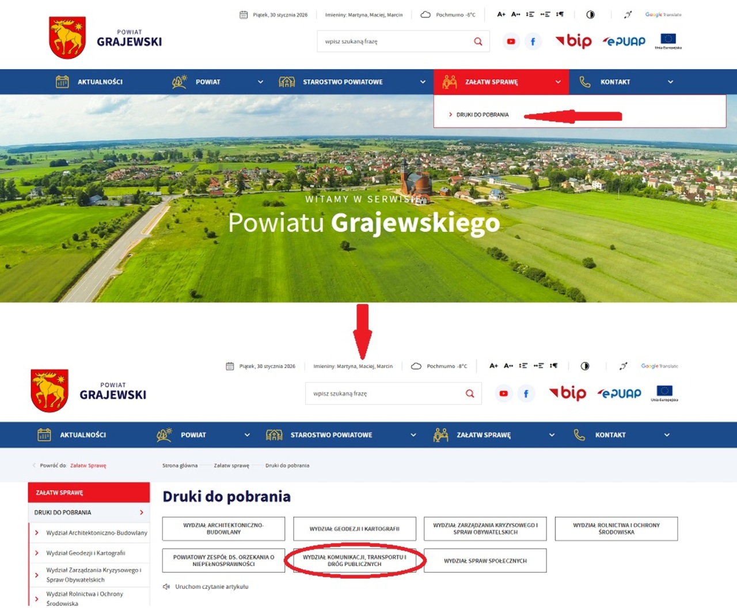
Task: Open the ePUAP logo in the Druki page header
Action: coord(620,393)
